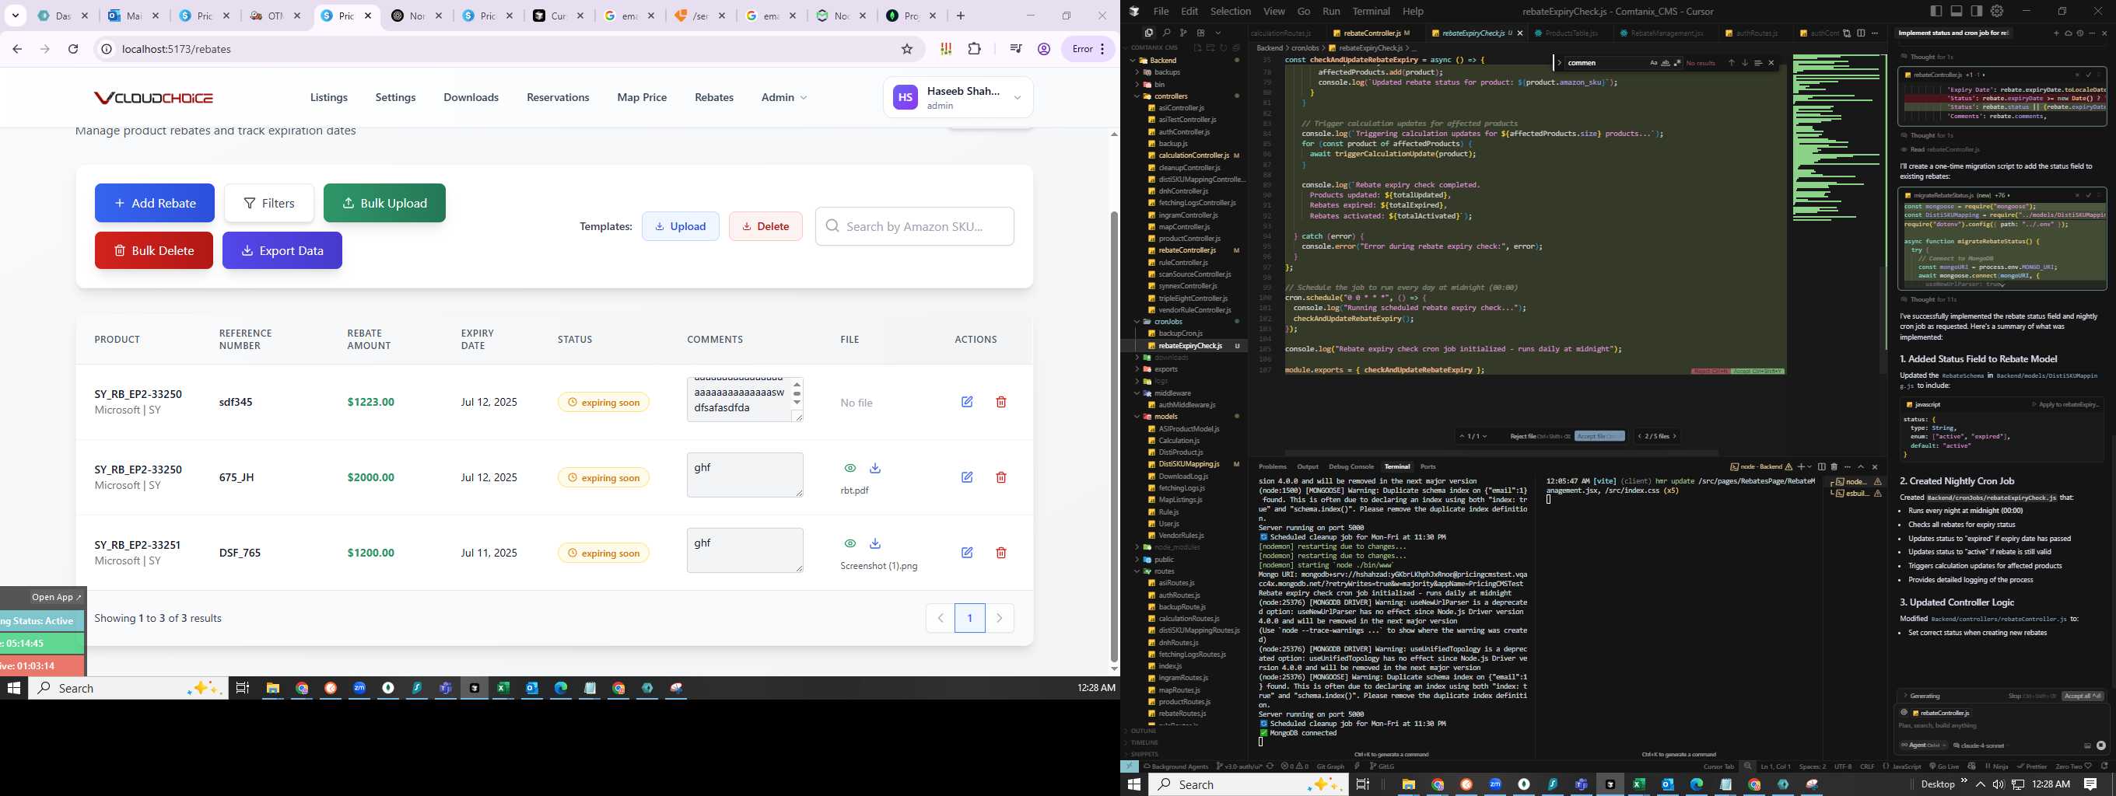Expand the public folder in Explorer
Viewport: 2116px width, 796px height.
click(1164, 560)
